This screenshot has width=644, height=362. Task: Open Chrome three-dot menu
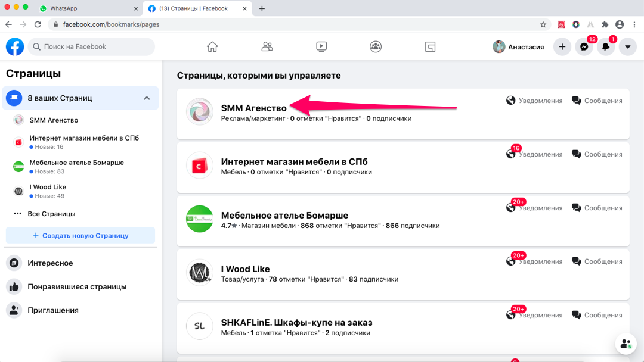pos(634,24)
